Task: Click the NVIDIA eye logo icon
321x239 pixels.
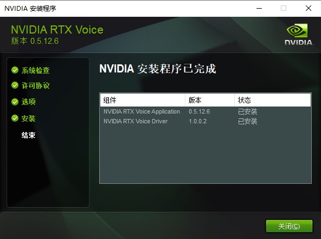Action: [x=297, y=31]
